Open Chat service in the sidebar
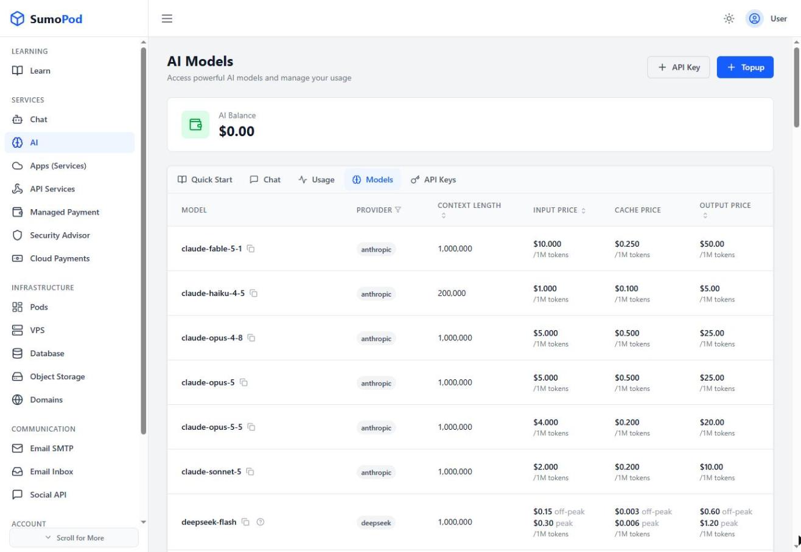Screen dimensions: 801x552 click(x=69, y=120)
